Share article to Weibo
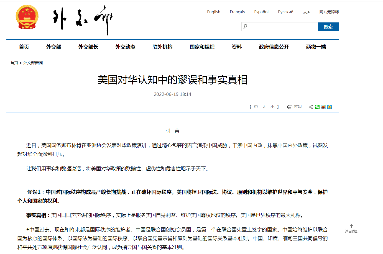Viewport: 383px width, 254px height. 323,107
